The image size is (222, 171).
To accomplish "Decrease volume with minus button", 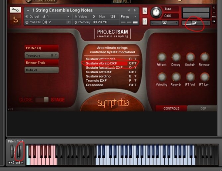I will pos(184,23).
